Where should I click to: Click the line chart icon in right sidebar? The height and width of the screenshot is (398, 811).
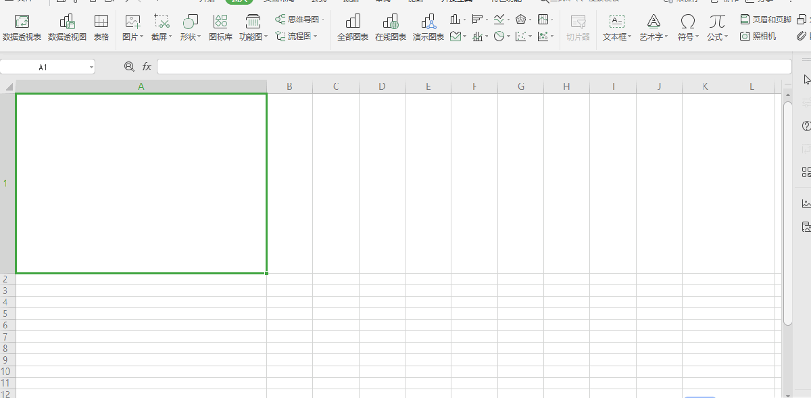pos(806,203)
